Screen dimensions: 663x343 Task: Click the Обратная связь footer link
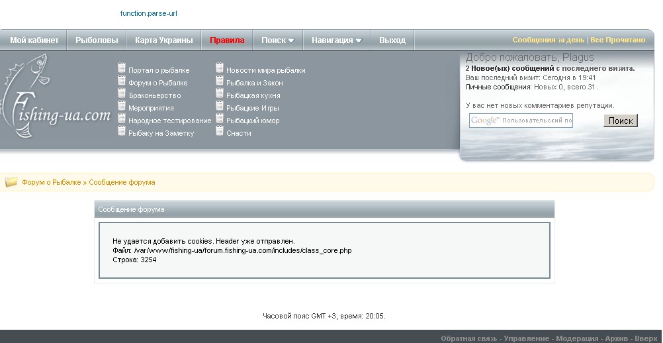coord(469,338)
